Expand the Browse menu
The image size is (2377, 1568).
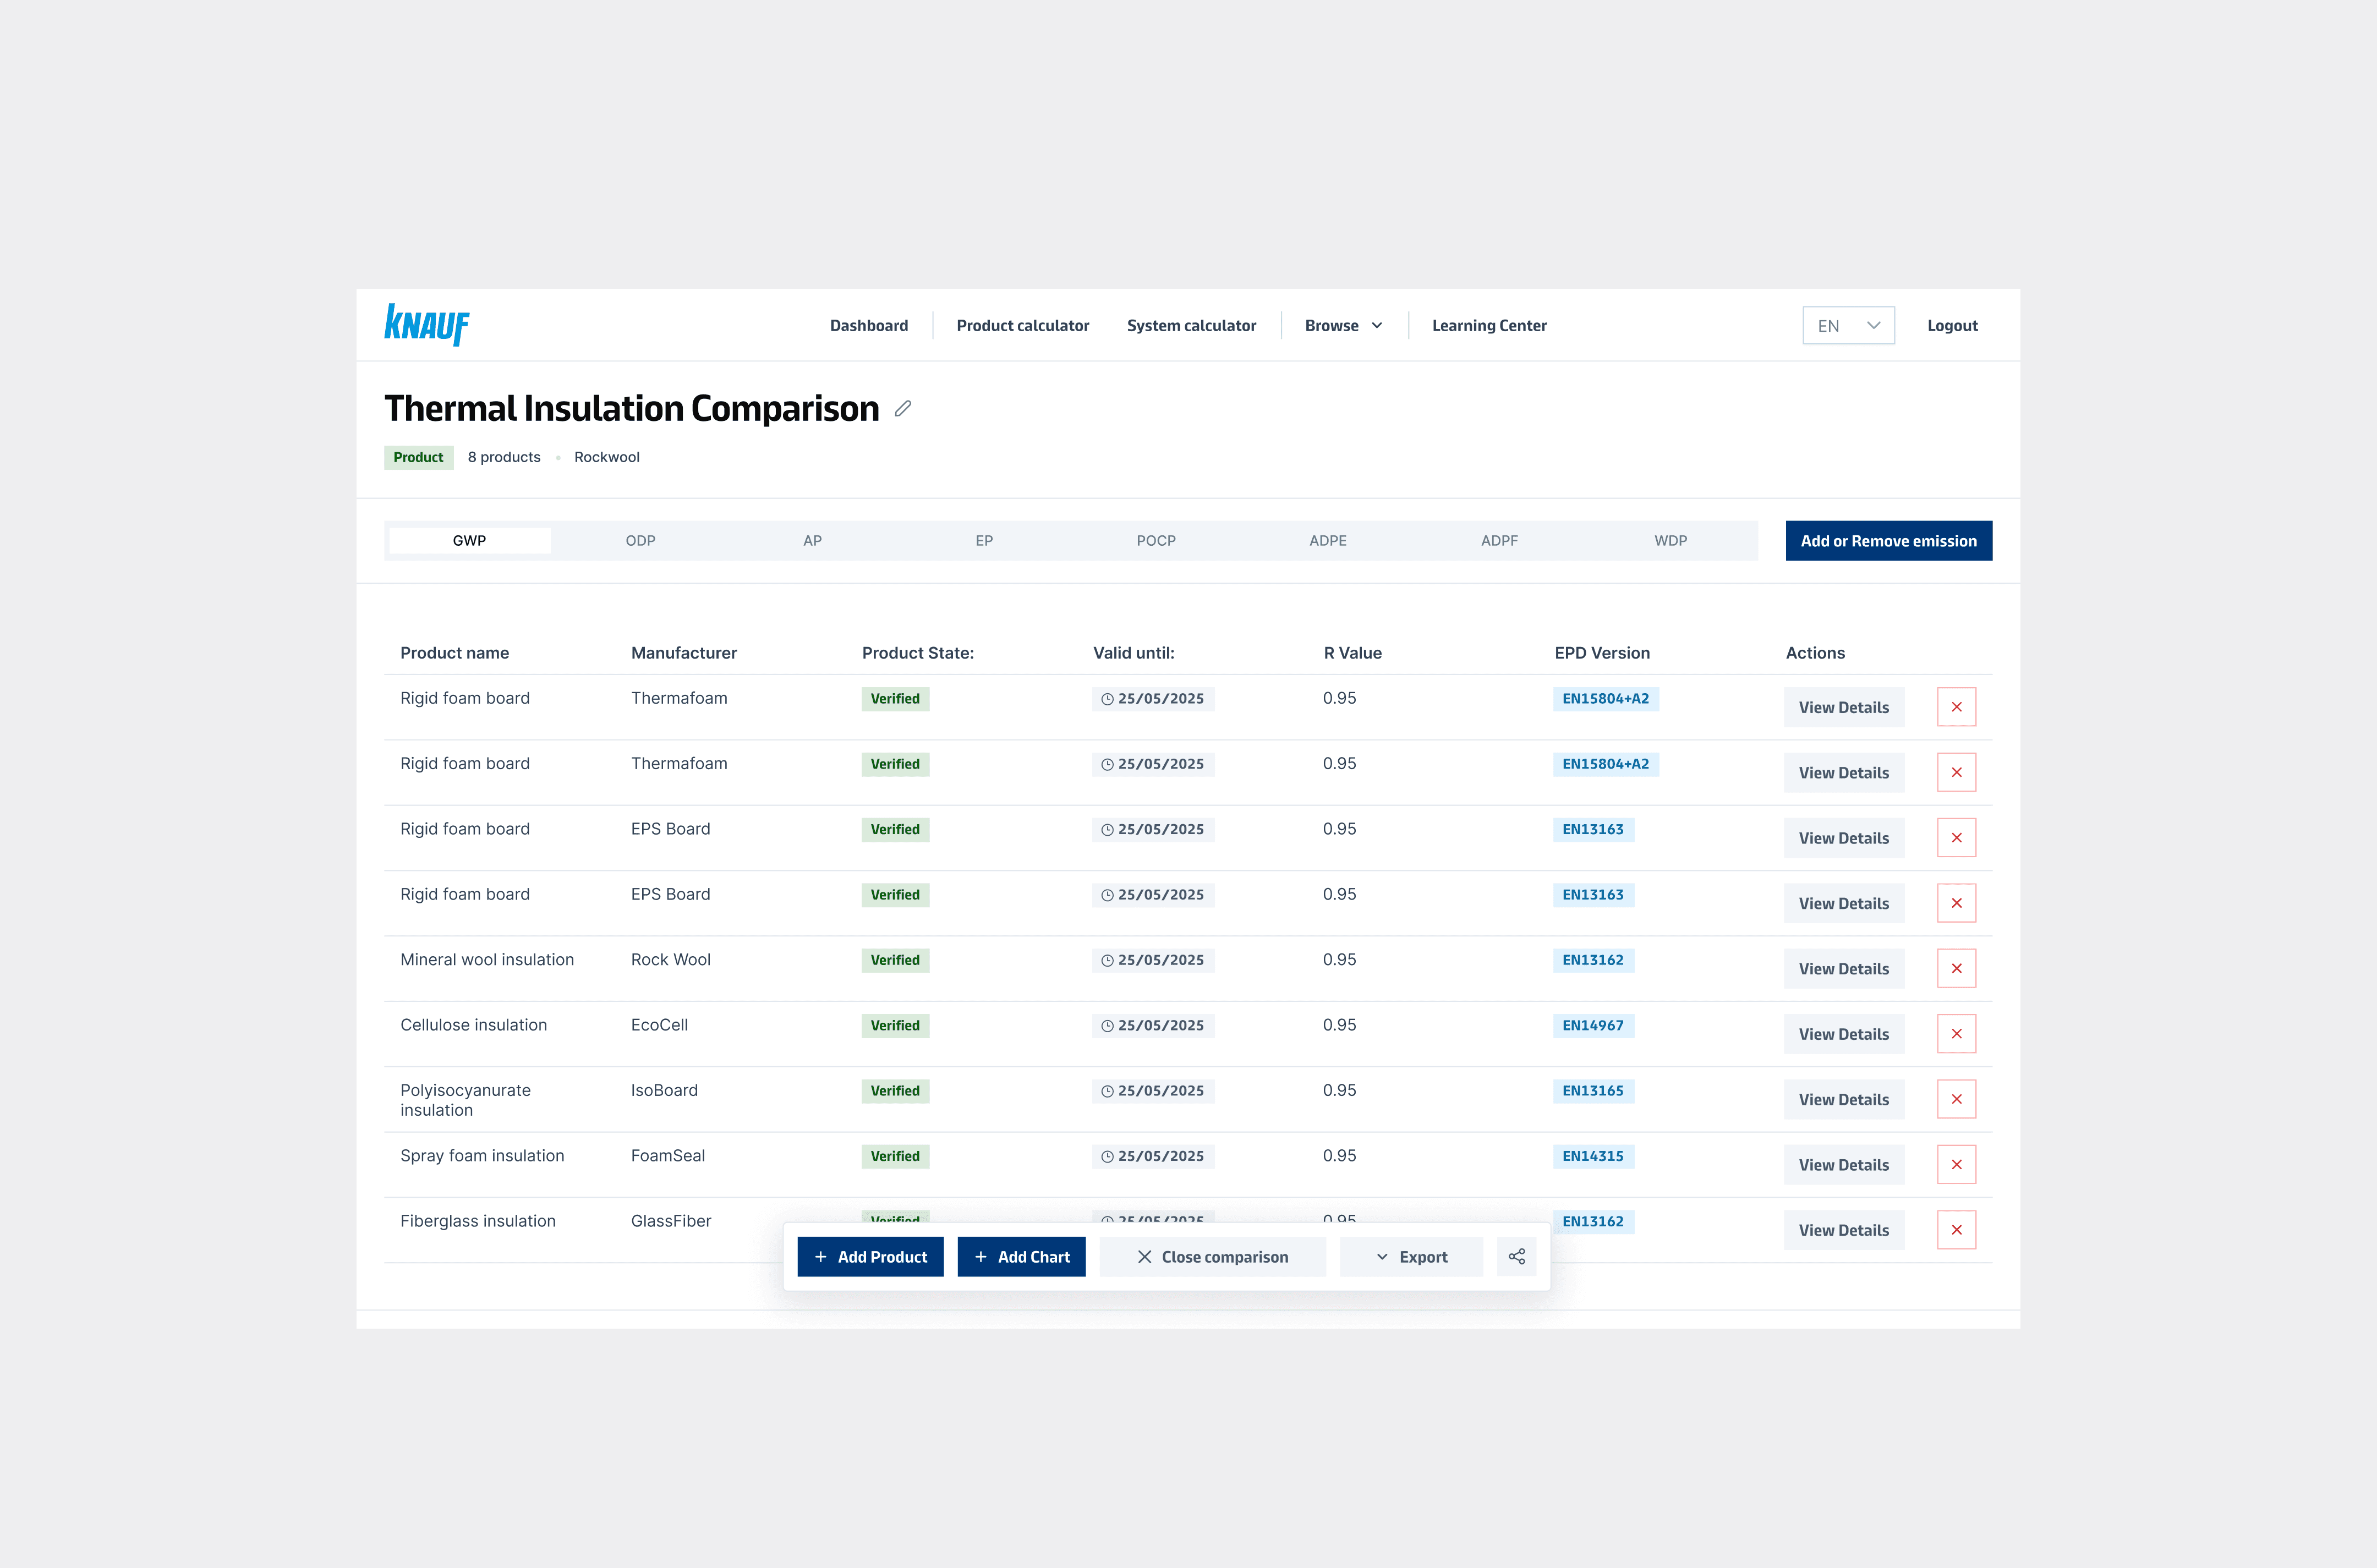(1342, 326)
